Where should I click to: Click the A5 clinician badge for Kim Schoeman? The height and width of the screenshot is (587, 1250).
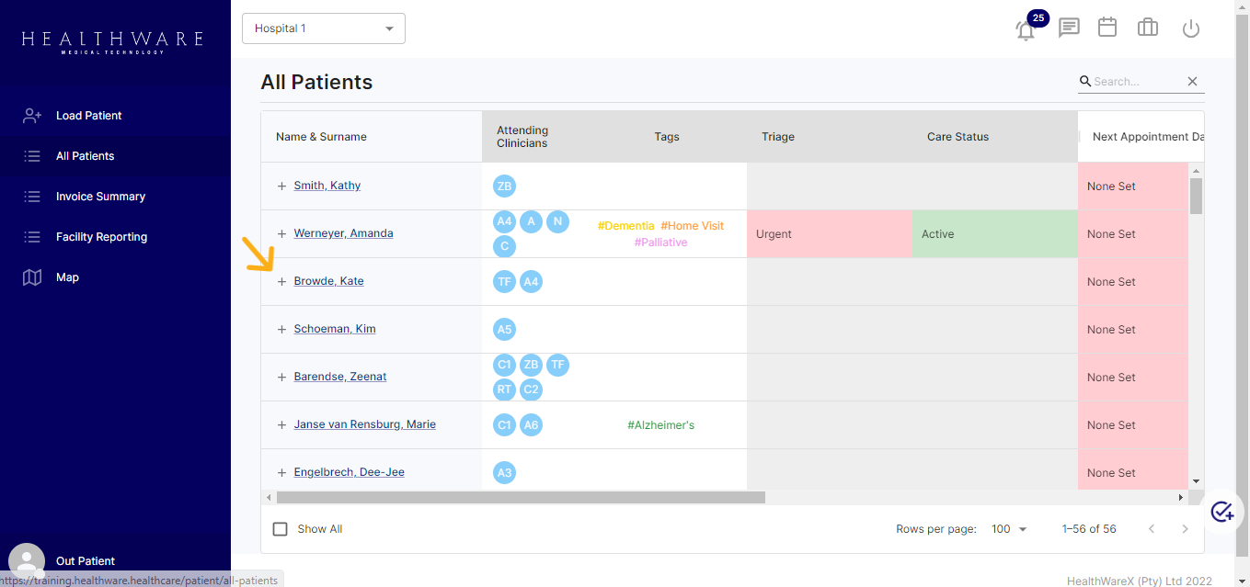(504, 330)
